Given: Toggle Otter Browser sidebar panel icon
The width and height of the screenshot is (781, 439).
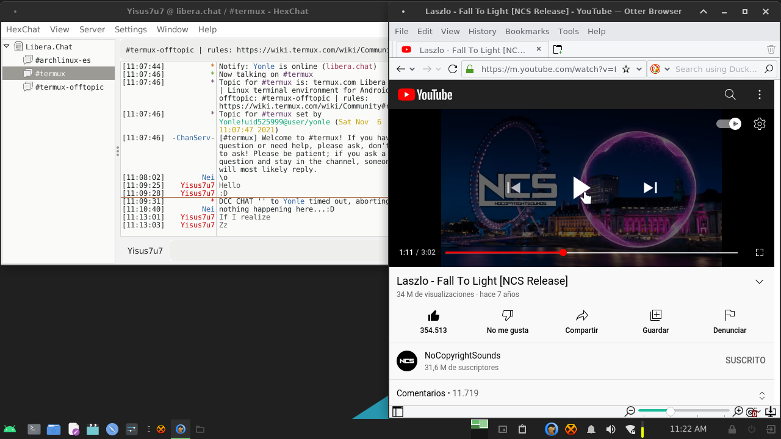Looking at the screenshot, I should click(x=398, y=412).
